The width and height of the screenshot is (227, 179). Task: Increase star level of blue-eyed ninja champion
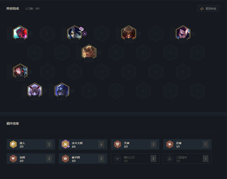coord(64,98)
